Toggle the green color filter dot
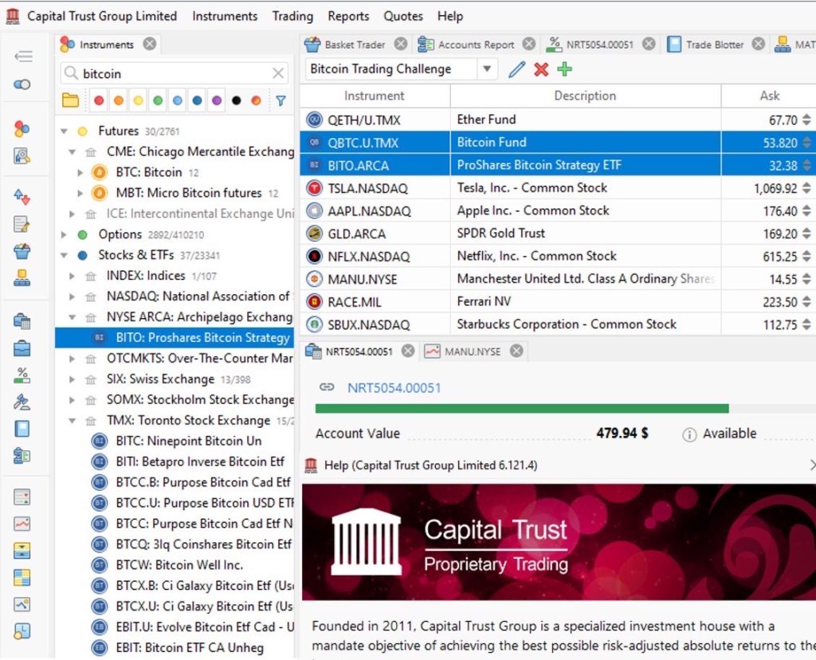816x660 pixels. [158, 101]
